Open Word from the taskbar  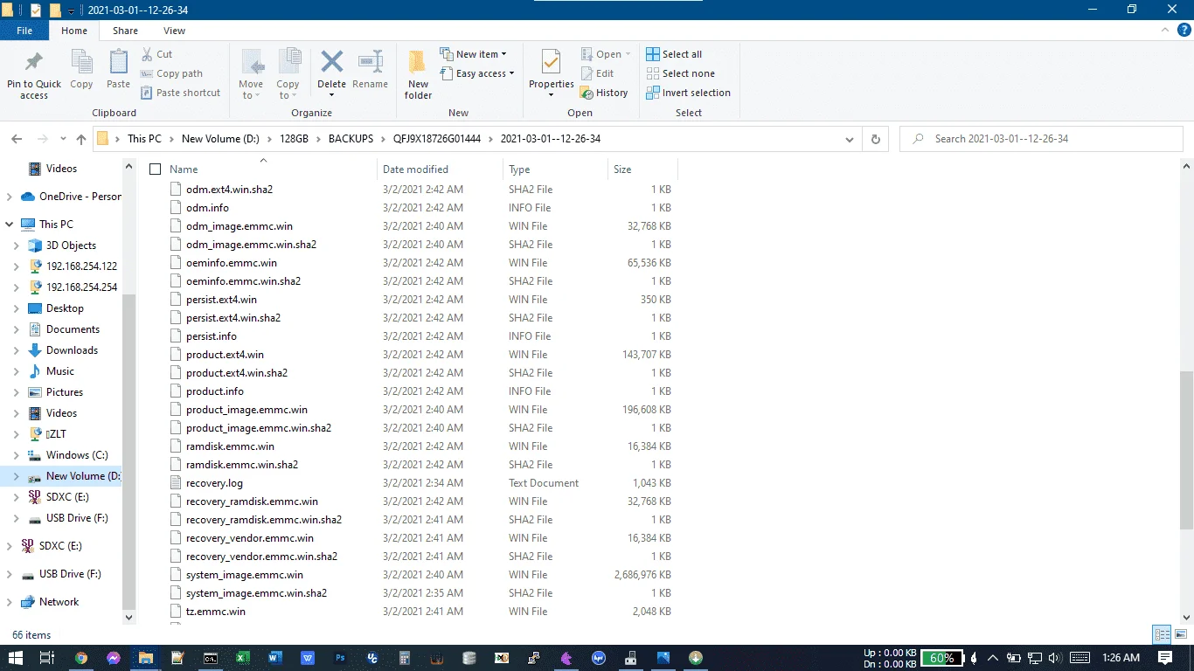coord(275,657)
